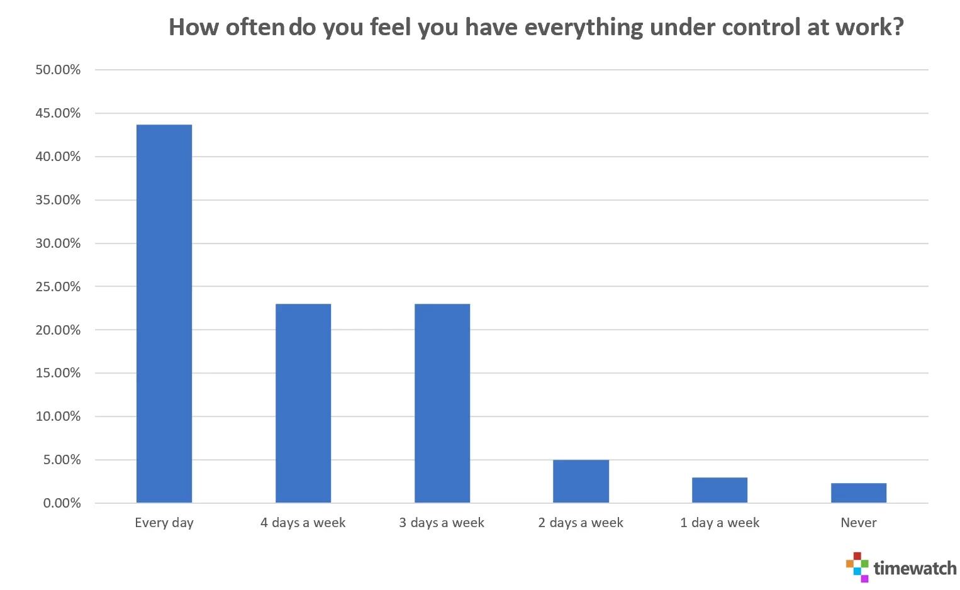
Task: Click the 1 day a week bar
Action: [x=720, y=490]
